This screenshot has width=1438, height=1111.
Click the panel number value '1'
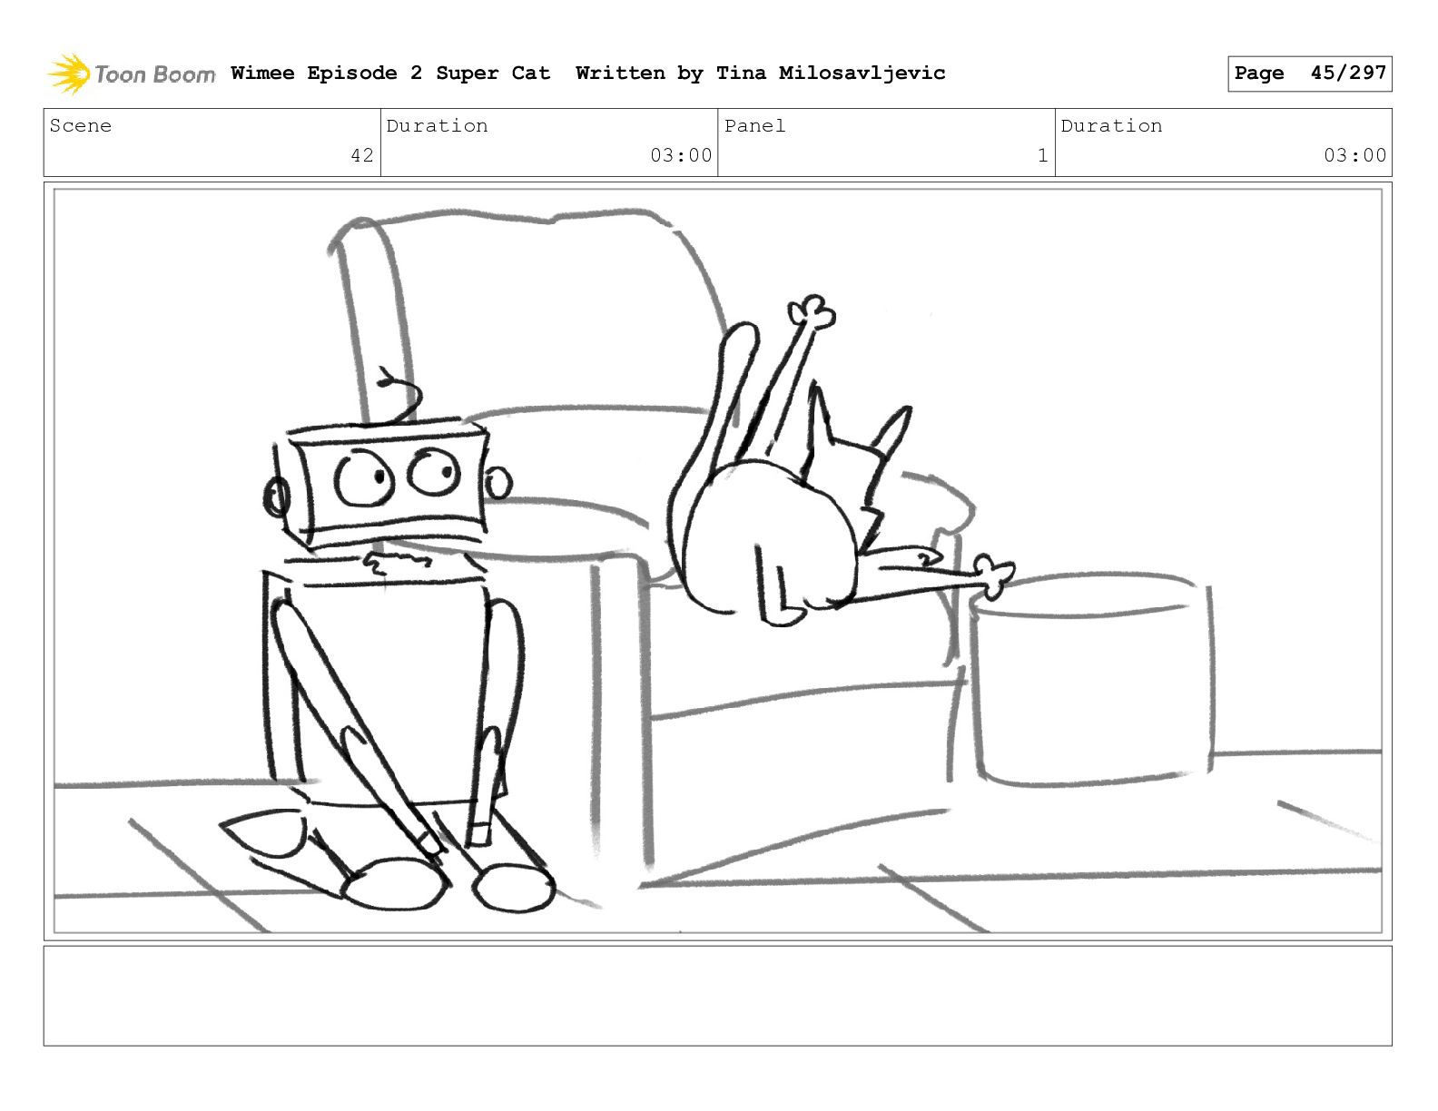pos(1043,155)
